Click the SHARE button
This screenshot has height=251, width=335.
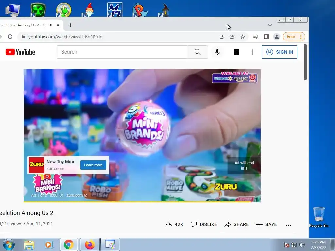[237, 224]
